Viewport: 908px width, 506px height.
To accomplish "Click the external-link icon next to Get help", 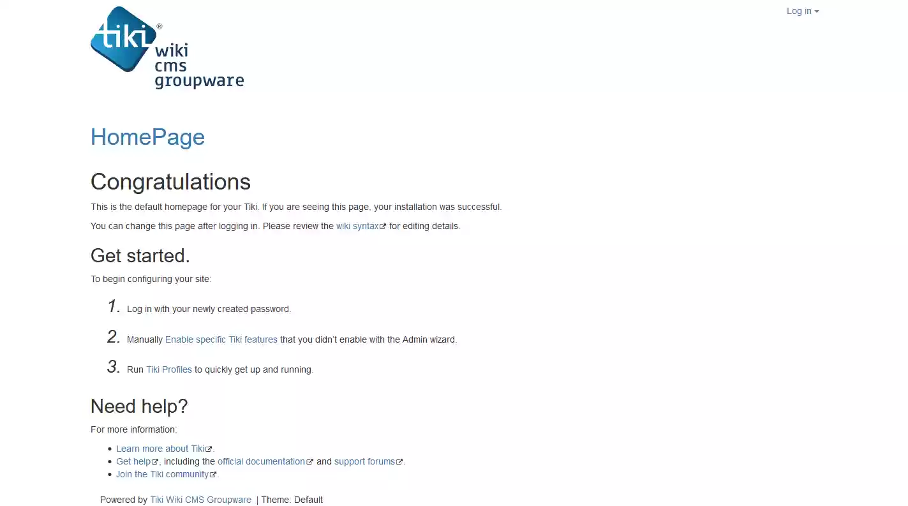I will tap(154, 461).
